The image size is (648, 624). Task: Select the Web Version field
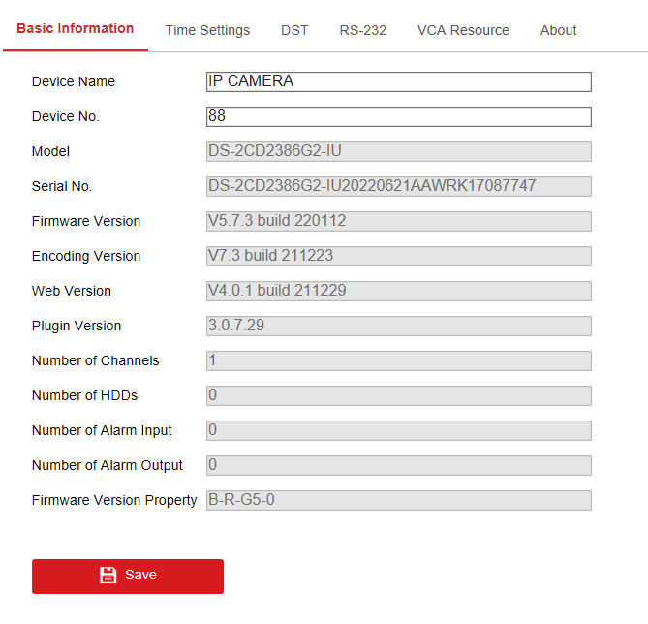(x=398, y=292)
